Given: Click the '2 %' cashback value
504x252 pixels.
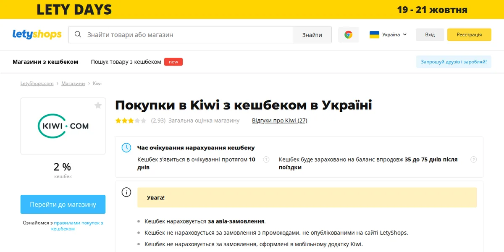Looking at the screenshot, I should pos(63,167).
